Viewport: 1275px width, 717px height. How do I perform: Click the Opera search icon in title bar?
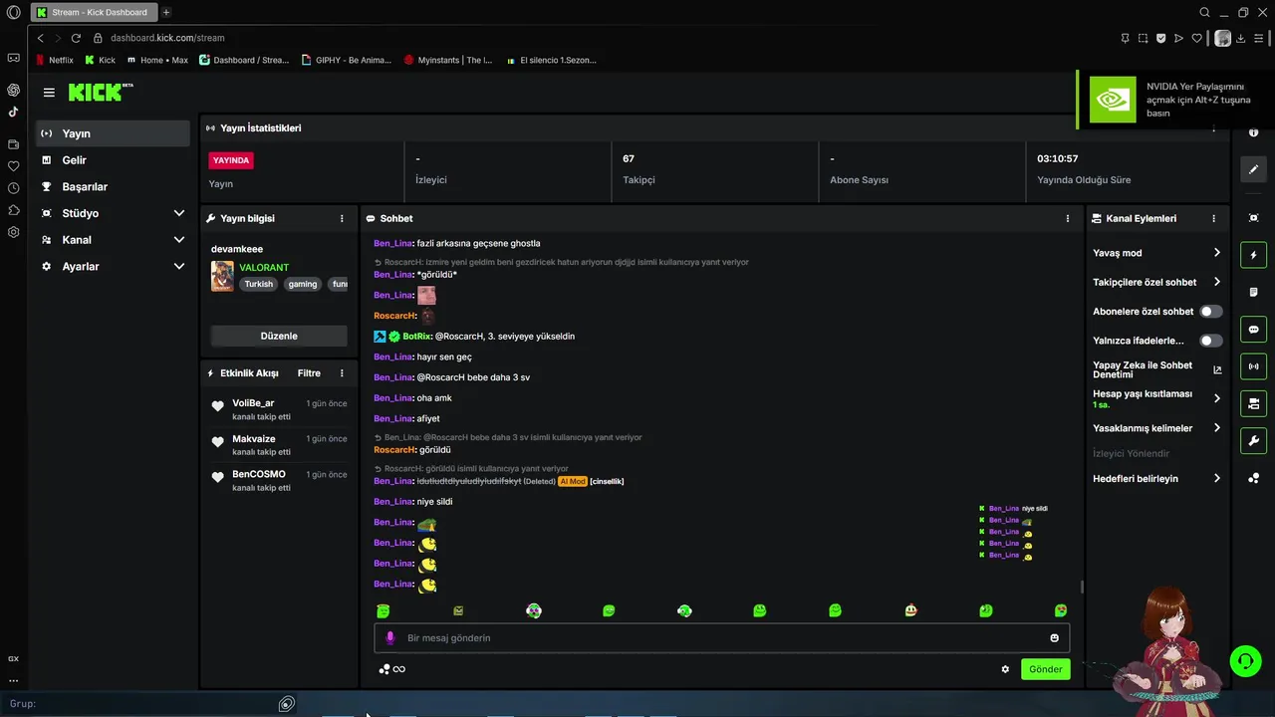tap(1204, 13)
